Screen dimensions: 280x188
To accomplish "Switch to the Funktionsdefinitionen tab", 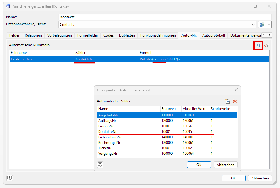I will 158,35.
